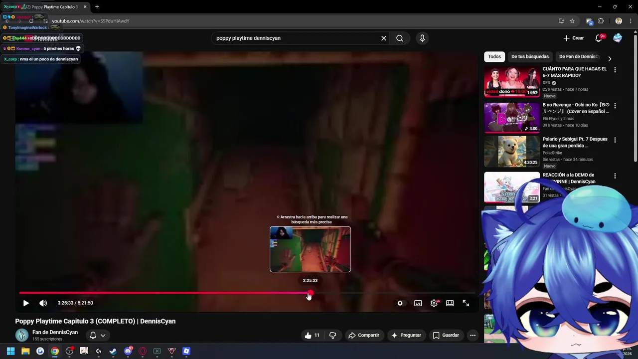
Task: Enter fullscreen mode in the player
Action: 466,303
